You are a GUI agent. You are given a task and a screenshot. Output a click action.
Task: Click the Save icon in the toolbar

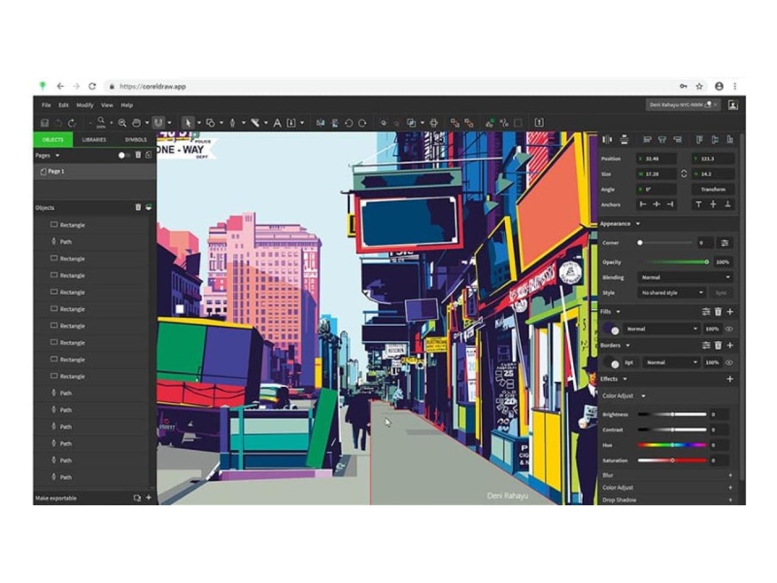[x=44, y=123]
